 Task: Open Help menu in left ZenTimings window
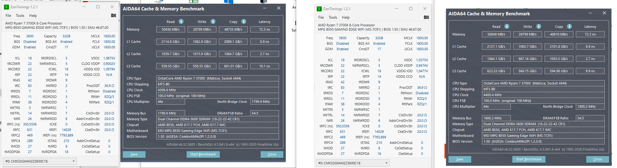pos(33,16)
